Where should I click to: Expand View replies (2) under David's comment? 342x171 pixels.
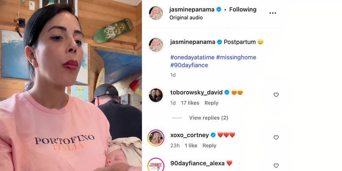click(209, 118)
